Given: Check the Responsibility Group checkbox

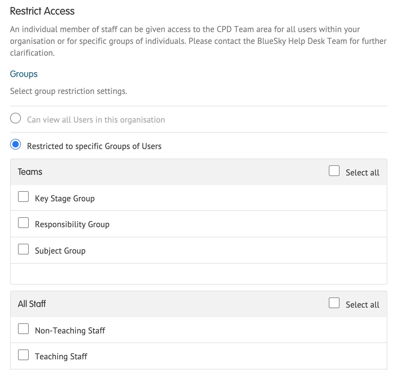Looking at the screenshot, I should [23, 223].
